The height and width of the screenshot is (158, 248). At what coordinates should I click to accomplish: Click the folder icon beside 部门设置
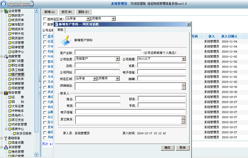(x=10, y=61)
